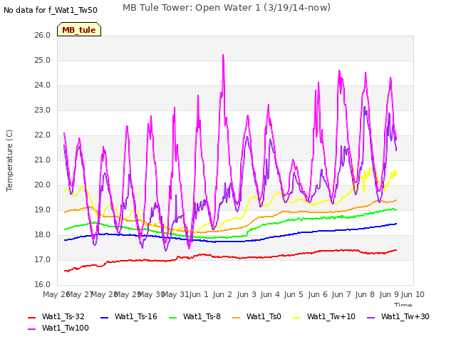Image resolution: width=456 pixels, height=342 pixels.
Task: Click the 25.0 y-axis tick label
Action: [x=43, y=60]
